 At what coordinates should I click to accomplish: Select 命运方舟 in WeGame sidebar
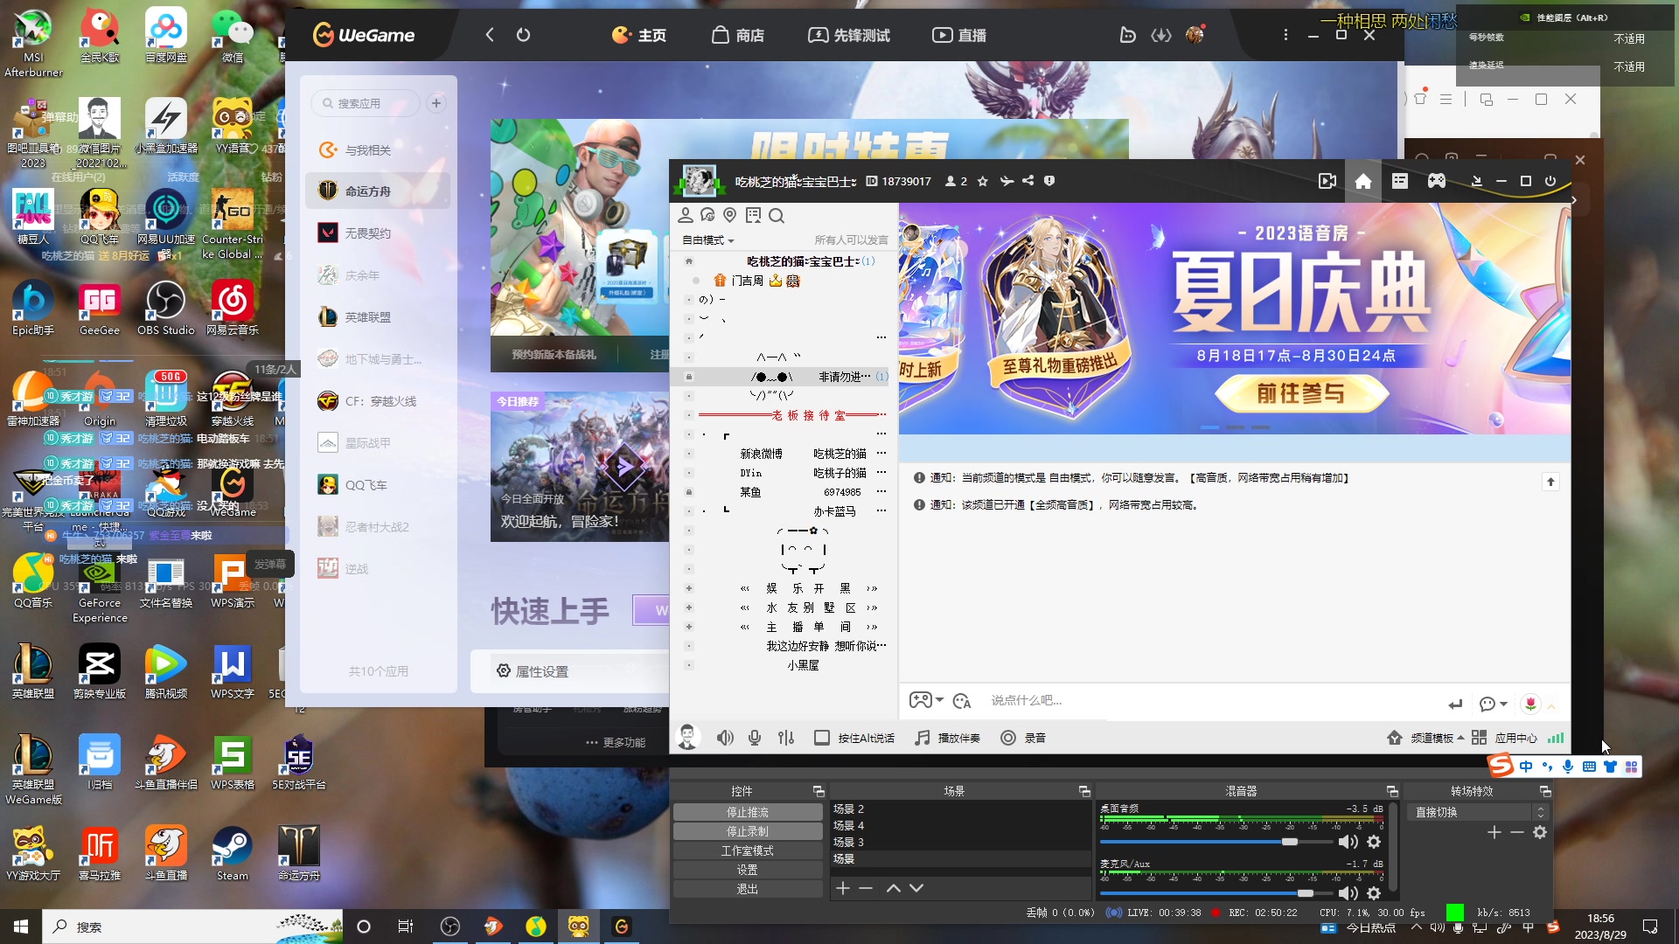[378, 191]
